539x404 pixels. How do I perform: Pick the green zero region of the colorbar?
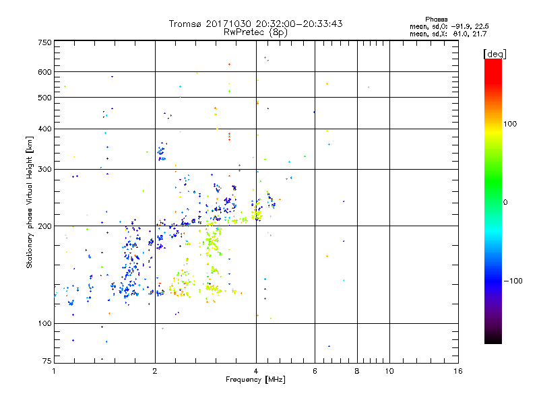493,202
